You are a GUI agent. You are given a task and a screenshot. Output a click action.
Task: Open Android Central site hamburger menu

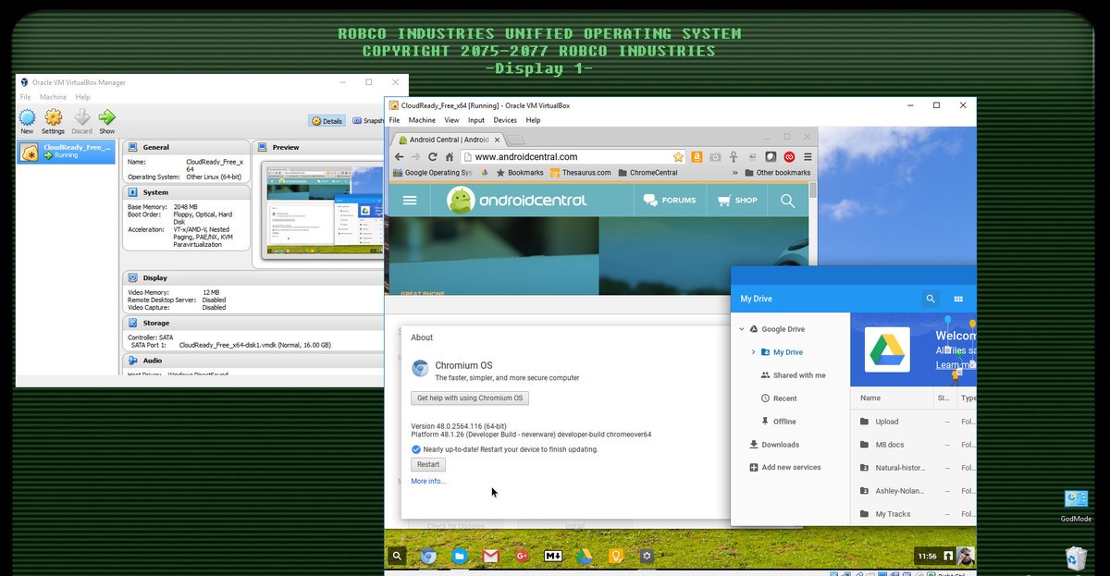pyautogui.click(x=411, y=201)
